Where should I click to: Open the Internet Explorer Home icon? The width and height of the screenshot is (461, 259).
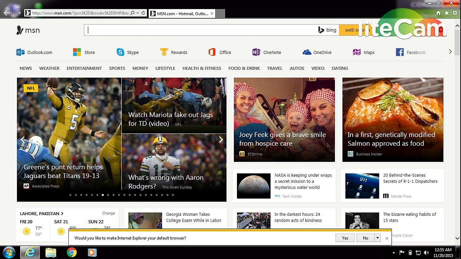438,13
